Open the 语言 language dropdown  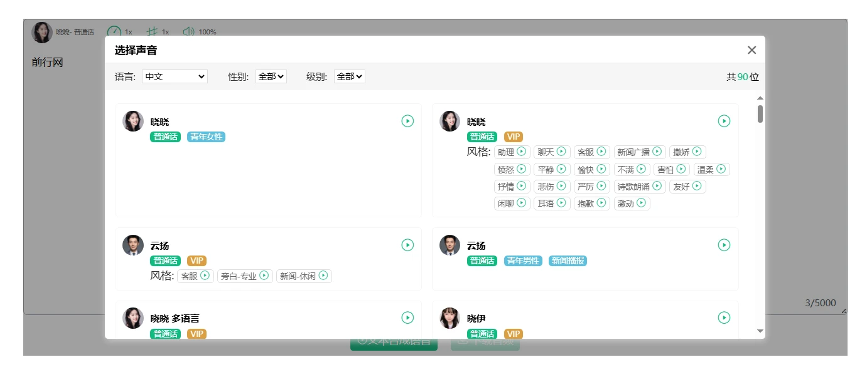175,76
